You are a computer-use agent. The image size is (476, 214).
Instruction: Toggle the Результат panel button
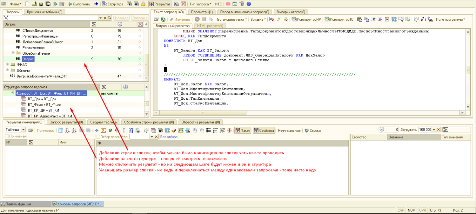160,4
